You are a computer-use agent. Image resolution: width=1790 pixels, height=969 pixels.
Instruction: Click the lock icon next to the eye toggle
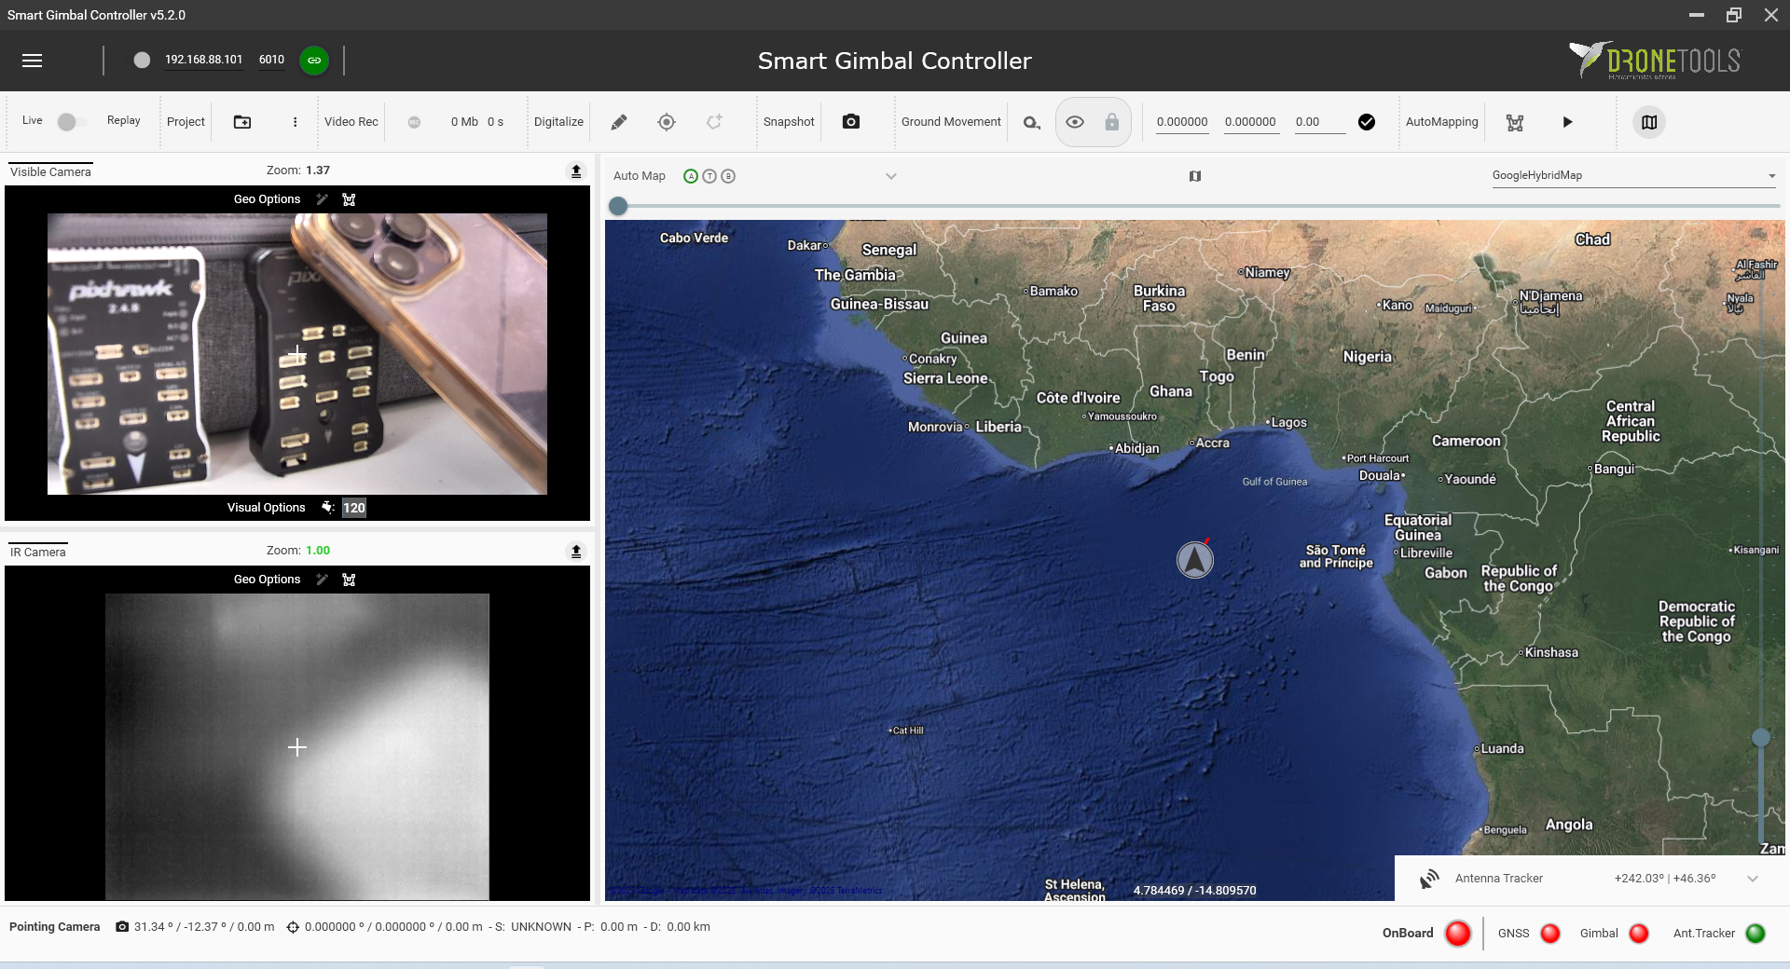(x=1111, y=121)
